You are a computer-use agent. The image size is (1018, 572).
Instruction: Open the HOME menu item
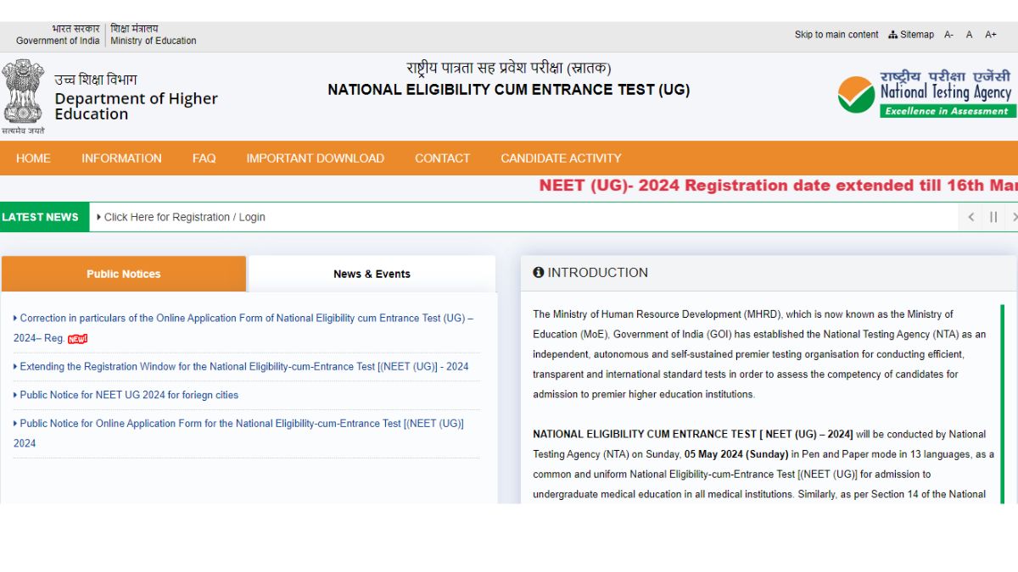coord(33,158)
